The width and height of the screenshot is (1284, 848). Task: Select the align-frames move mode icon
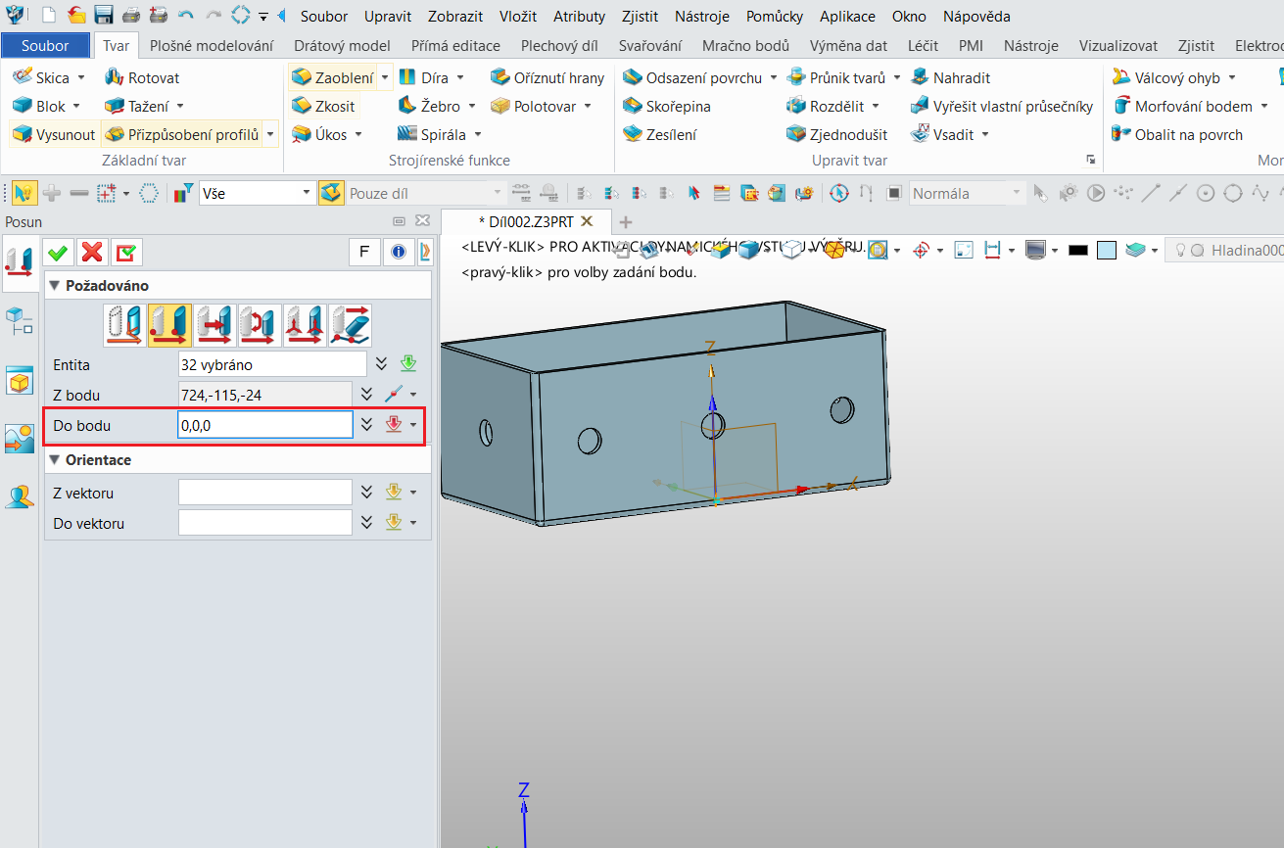pyautogui.click(x=304, y=325)
